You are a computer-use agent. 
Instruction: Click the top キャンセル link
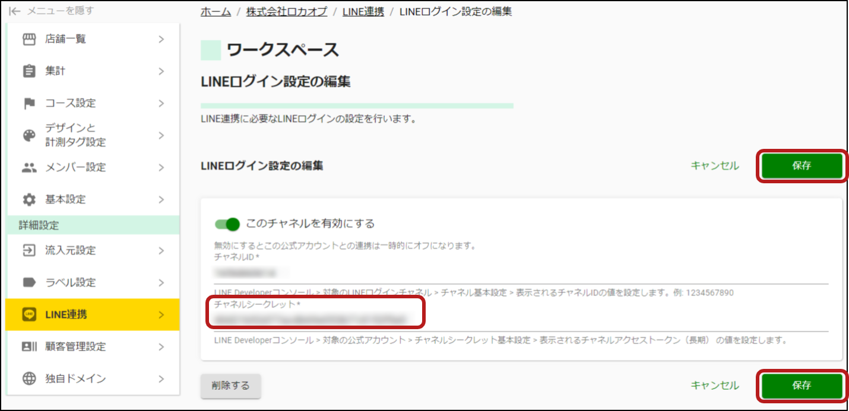click(x=715, y=166)
